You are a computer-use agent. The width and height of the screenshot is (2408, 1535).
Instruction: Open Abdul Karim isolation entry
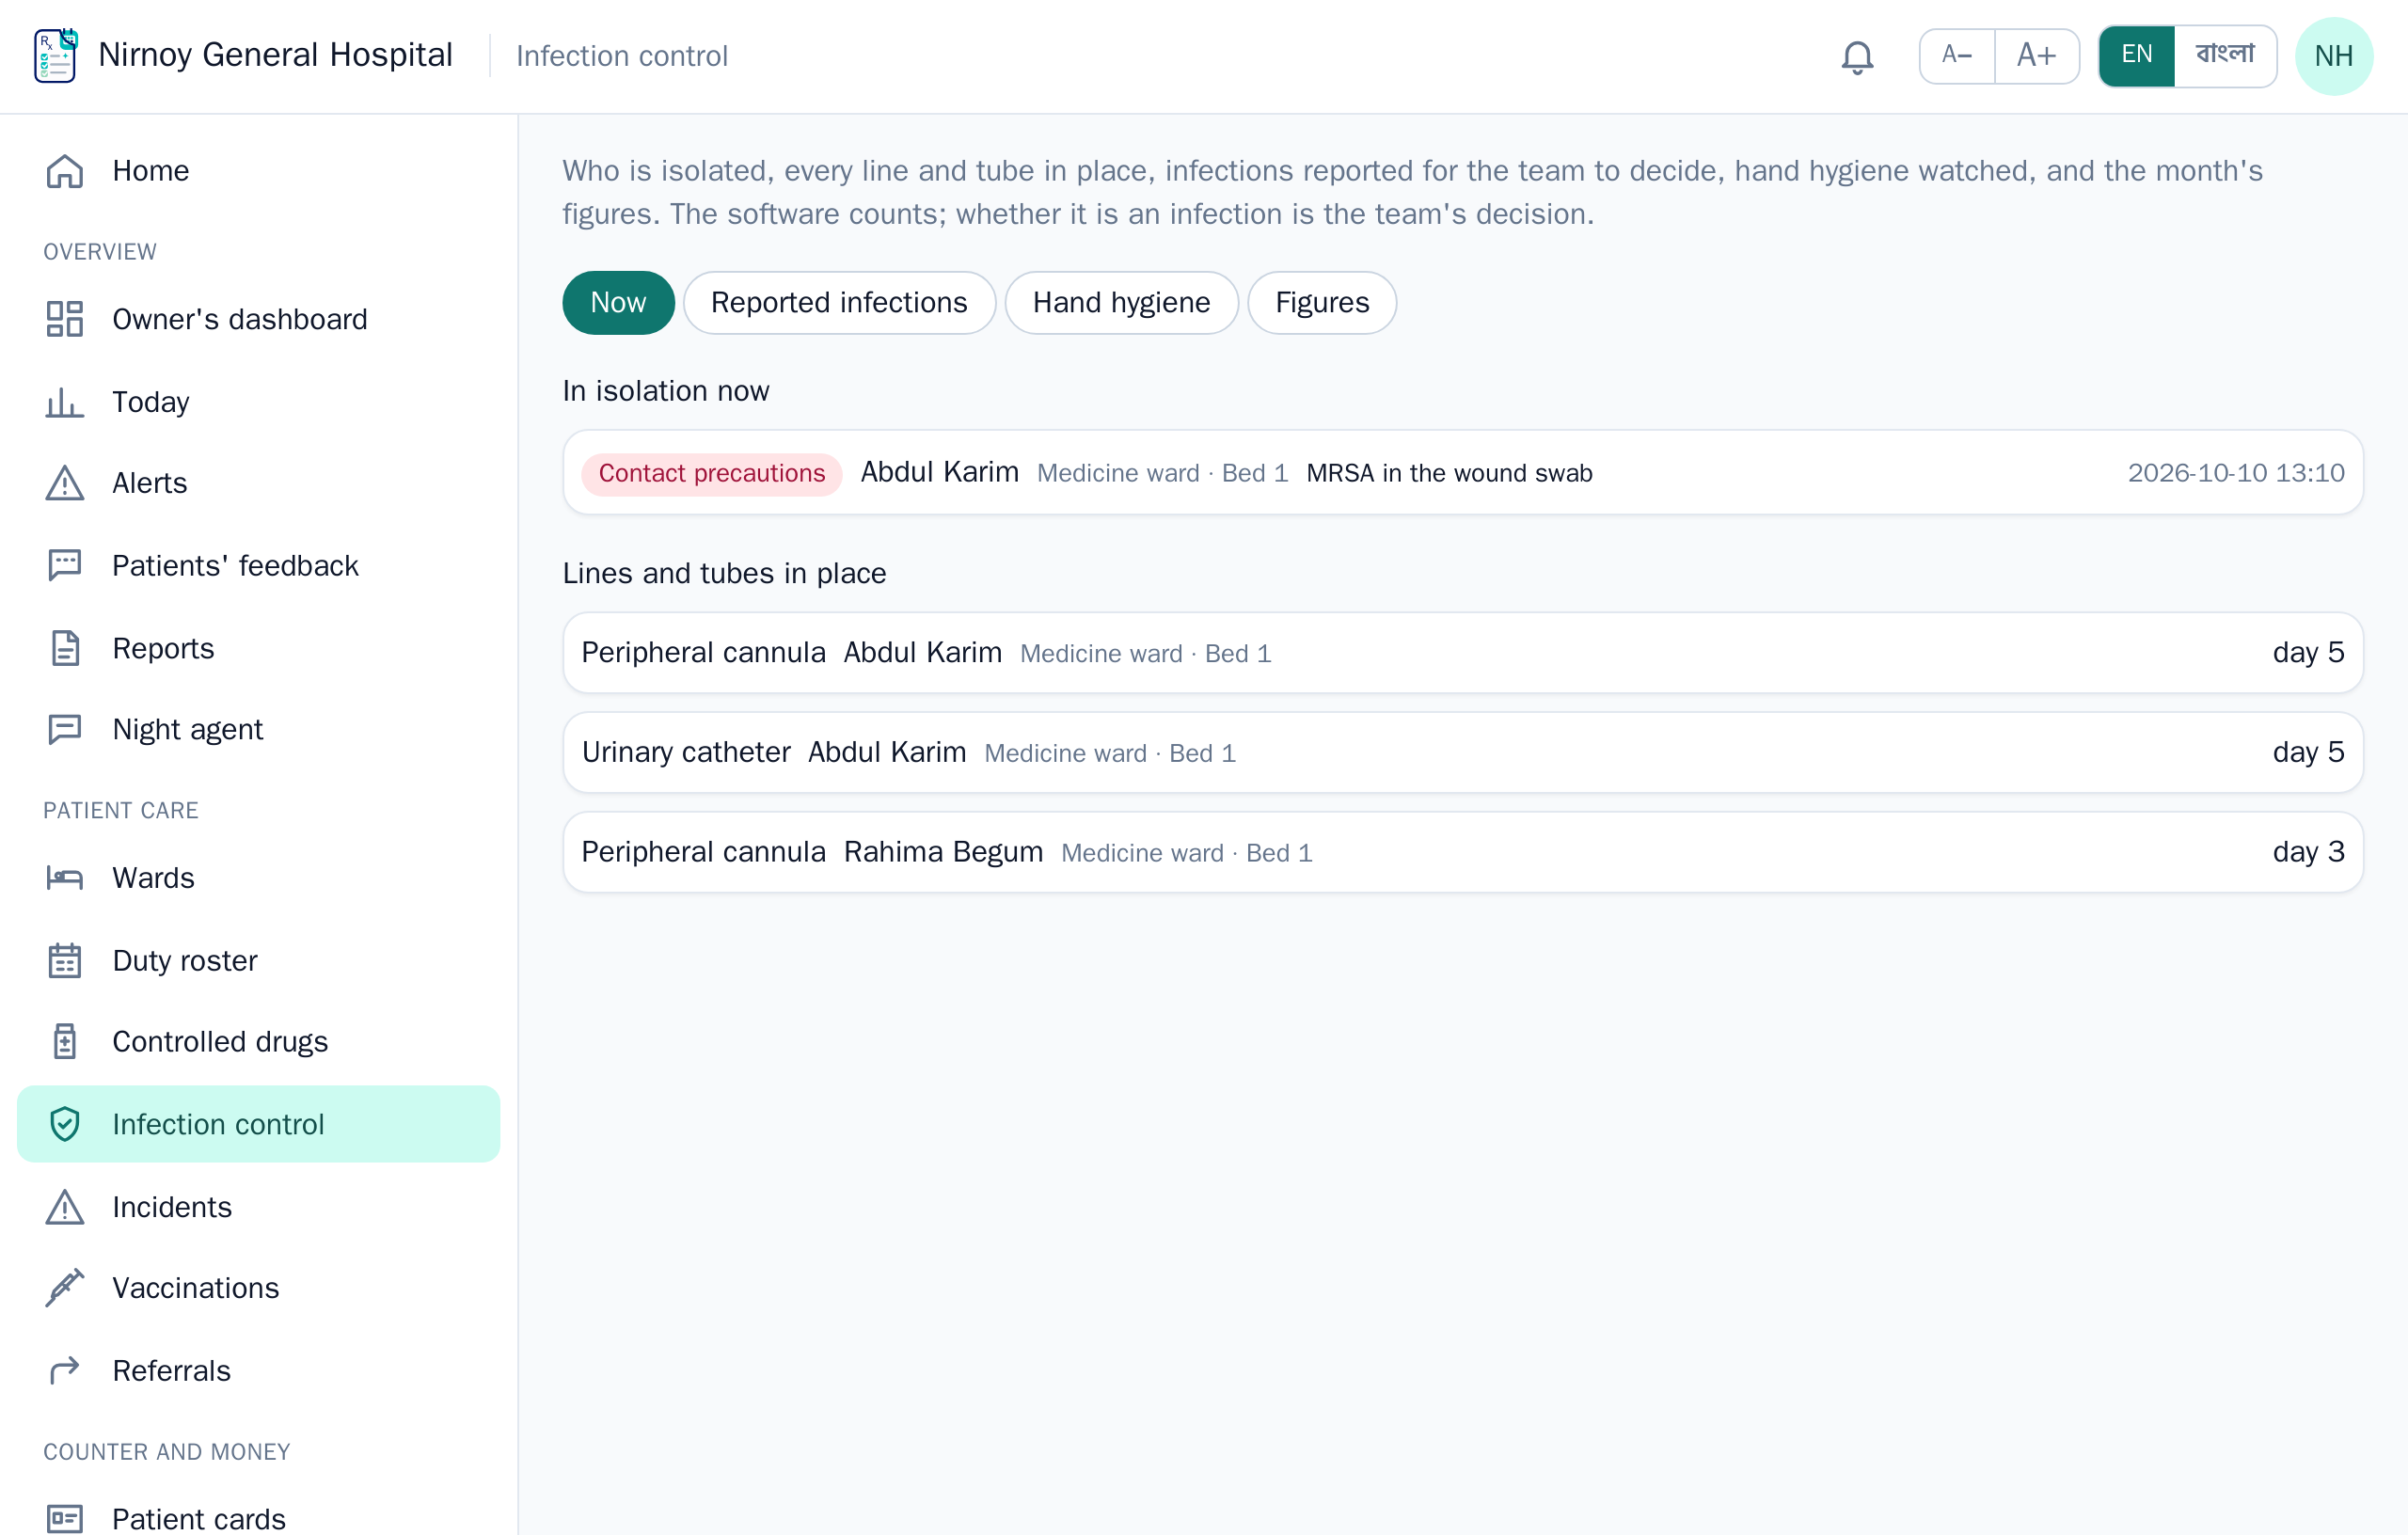coord(1462,473)
